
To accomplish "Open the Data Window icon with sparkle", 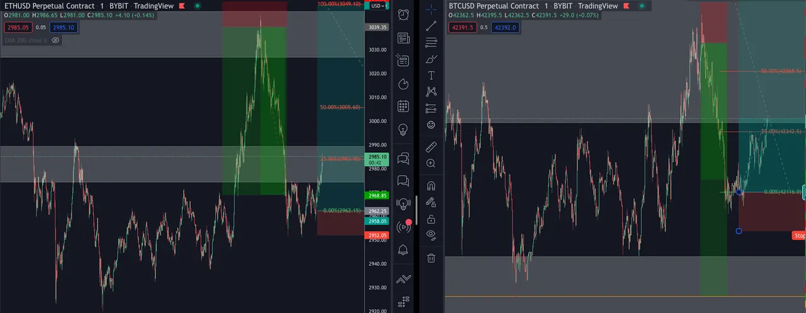I will pos(403,61).
